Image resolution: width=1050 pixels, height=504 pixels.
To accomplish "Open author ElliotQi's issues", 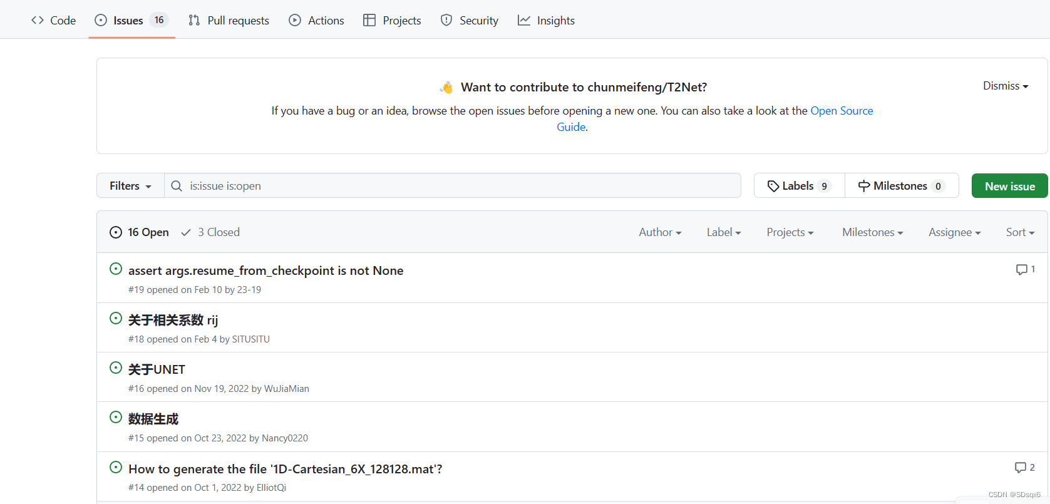I will point(271,488).
